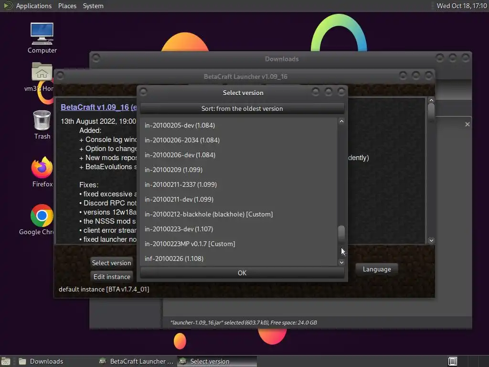Select version in-20100206-dev (1.084)
489x367 pixels.
pyautogui.click(x=239, y=155)
